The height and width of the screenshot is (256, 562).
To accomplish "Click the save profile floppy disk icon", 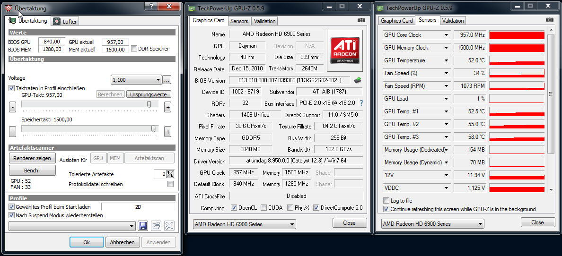I will [x=143, y=226].
